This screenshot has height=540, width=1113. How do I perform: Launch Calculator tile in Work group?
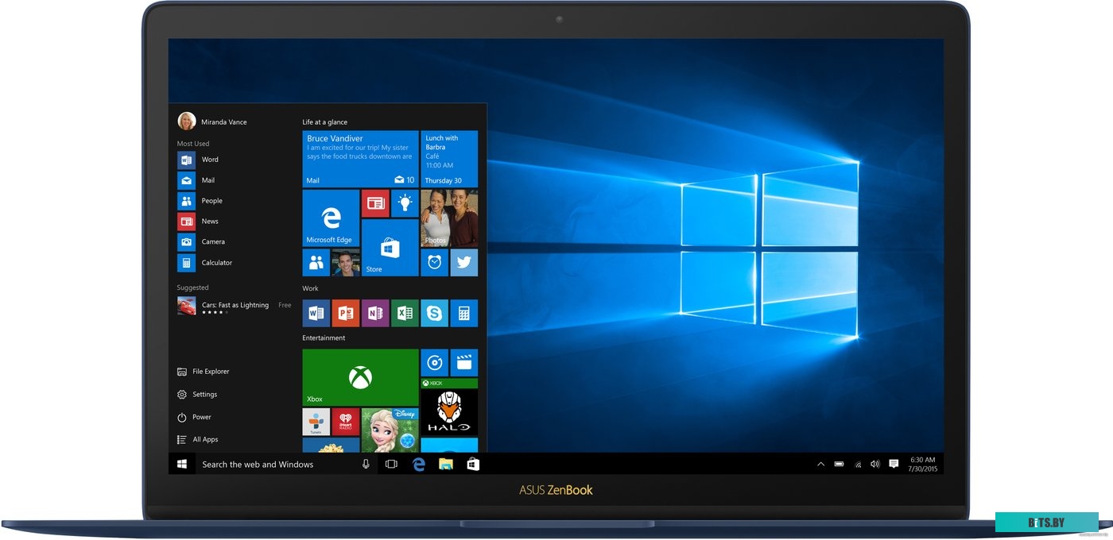tap(464, 313)
